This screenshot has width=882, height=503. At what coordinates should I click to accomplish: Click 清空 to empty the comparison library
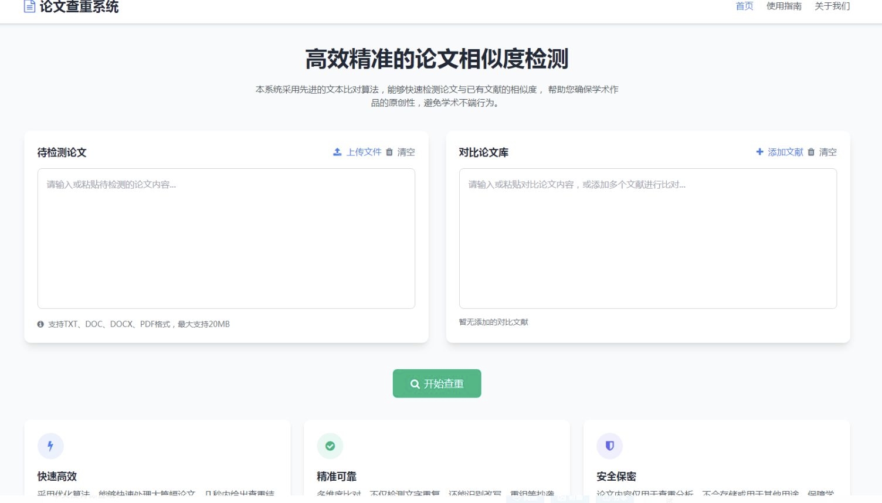pyautogui.click(x=827, y=152)
